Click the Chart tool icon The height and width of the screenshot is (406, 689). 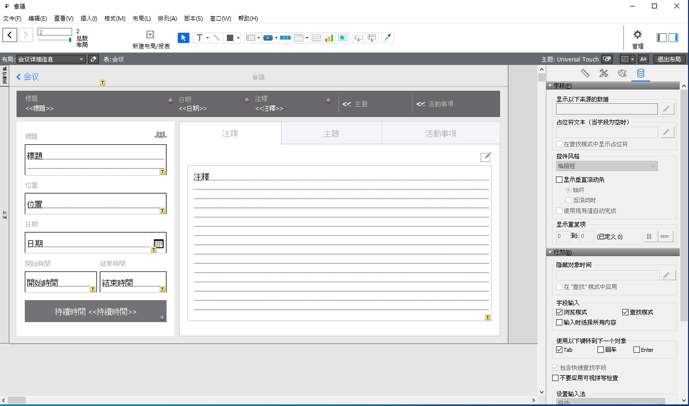pos(329,38)
